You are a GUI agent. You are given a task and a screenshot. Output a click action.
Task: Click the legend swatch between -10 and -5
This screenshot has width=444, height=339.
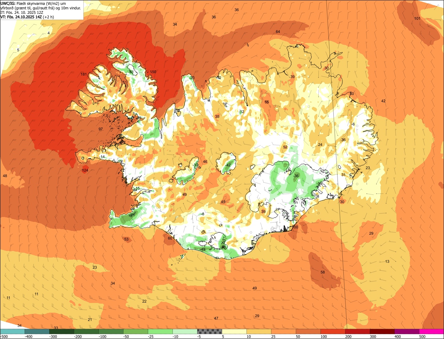point(185,331)
